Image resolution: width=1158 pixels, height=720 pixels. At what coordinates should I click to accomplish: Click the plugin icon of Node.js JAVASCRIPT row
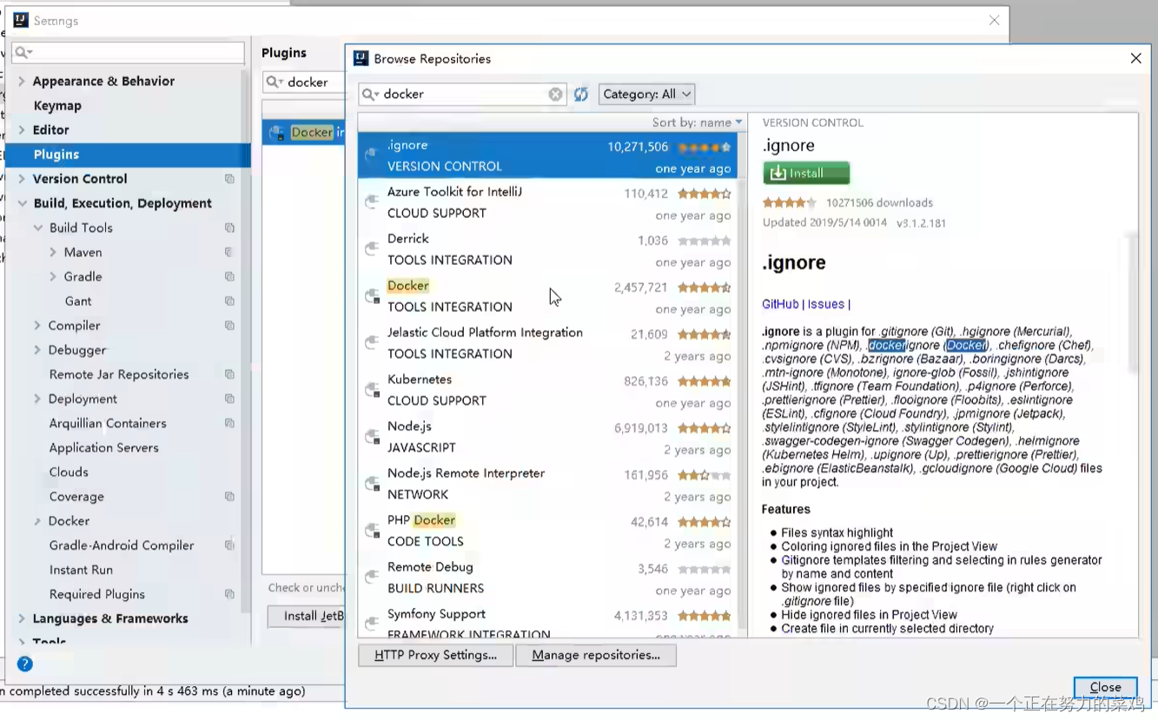(x=372, y=436)
